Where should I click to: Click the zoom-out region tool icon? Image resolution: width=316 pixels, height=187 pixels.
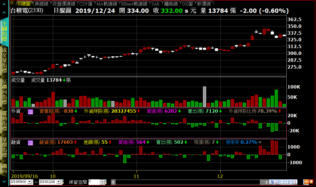280,182
